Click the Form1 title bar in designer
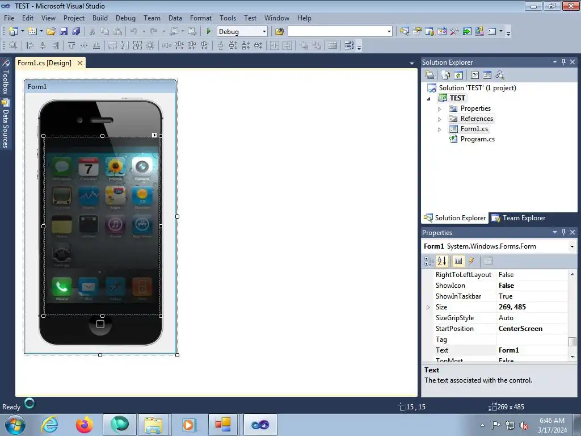The width and height of the screenshot is (581, 436). [100, 87]
